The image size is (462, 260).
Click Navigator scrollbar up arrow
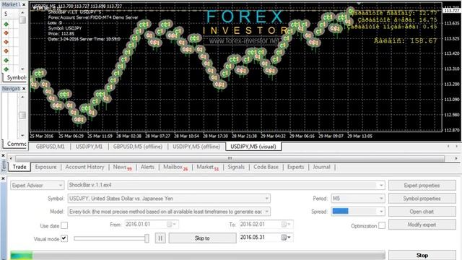[22, 97]
